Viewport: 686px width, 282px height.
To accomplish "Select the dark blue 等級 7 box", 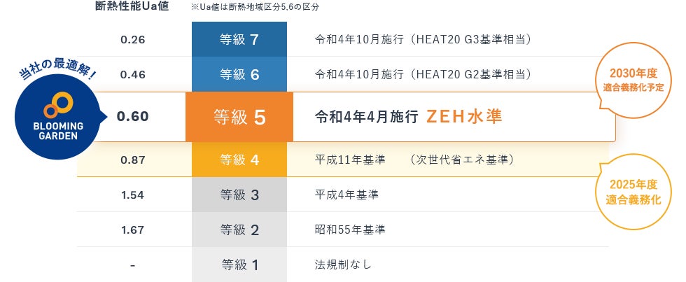I will coord(239,39).
